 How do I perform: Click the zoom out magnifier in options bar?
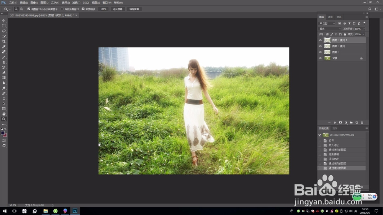tap(21, 9)
